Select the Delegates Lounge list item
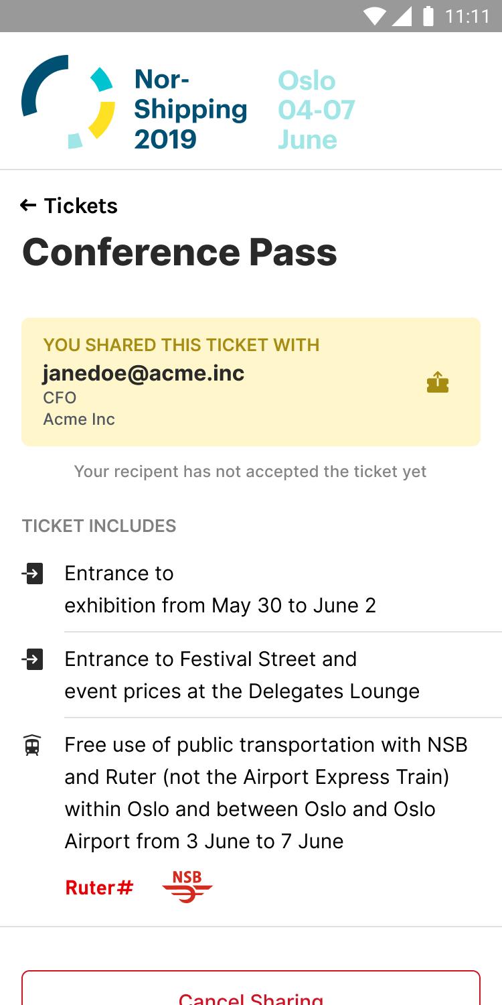This screenshot has height=1005, width=502. 241,675
